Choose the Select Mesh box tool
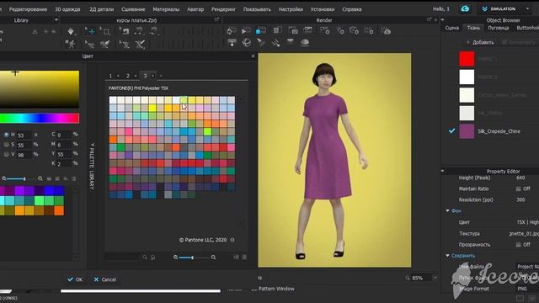The image size is (539, 303). pos(104,31)
